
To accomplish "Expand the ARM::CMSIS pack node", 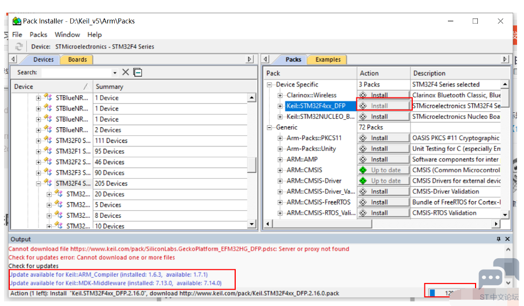I will pos(280,171).
